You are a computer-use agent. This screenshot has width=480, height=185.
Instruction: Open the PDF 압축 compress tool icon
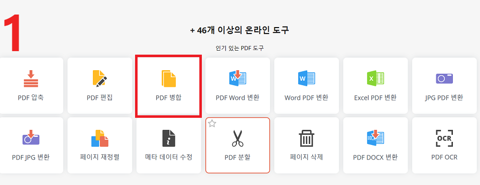(x=31, y=79)
